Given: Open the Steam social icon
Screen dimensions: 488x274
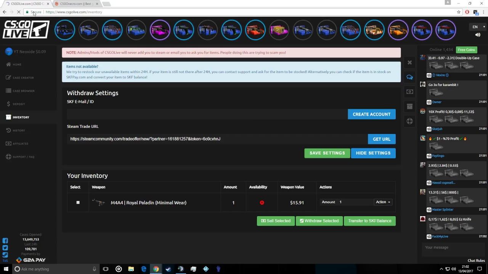Looking at the screenshot, I should 5,255.
